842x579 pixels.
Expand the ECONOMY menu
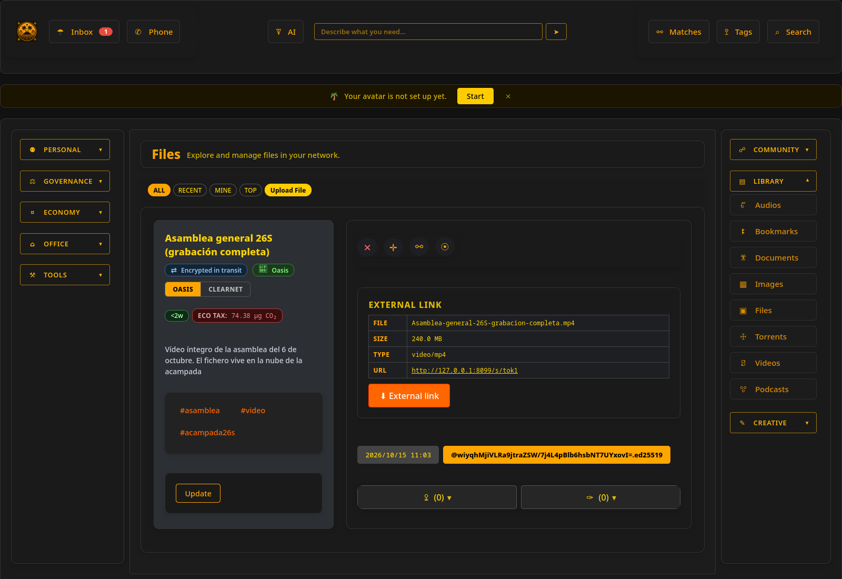pos(65,212)
